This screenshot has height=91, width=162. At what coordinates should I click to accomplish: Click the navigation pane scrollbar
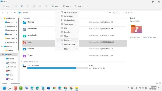[19, 34]
